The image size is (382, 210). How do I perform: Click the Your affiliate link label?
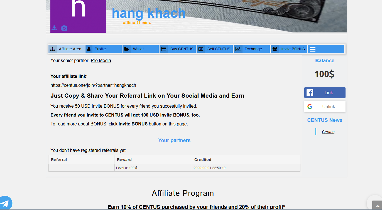tap(69, 76)
